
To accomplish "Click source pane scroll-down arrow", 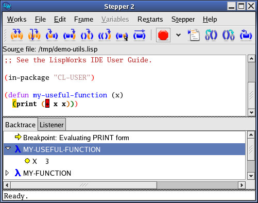I will click(251, 113).
